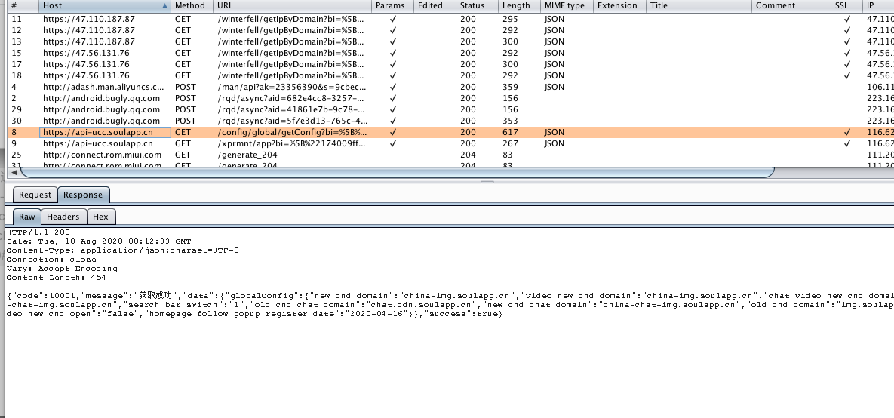Sort by the MIME type column header
The width and height of the screenshot is (894, 418).
tap(567, 6)
